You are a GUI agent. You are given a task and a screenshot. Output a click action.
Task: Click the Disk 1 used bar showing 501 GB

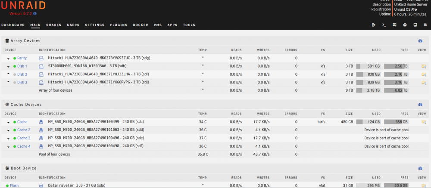(x=369, y=66)
